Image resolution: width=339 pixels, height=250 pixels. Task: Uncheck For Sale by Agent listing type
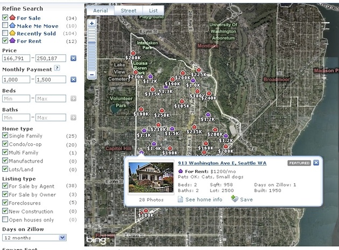[5, 186]
